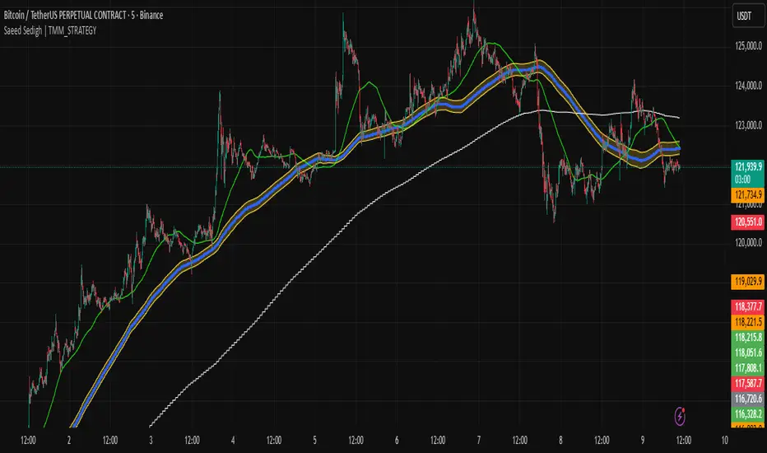Click the red 120,551.0 price tag

pyautogui.click(x=748, y=222)
